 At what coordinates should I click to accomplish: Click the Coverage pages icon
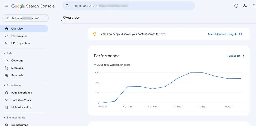click(x=7, y=61)
